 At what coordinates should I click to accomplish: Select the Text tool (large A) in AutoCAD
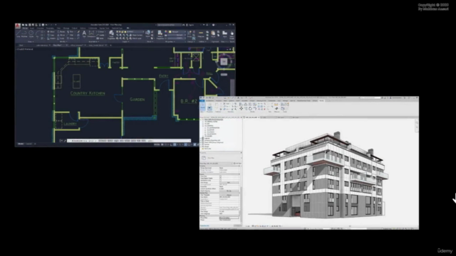[84, 33]
